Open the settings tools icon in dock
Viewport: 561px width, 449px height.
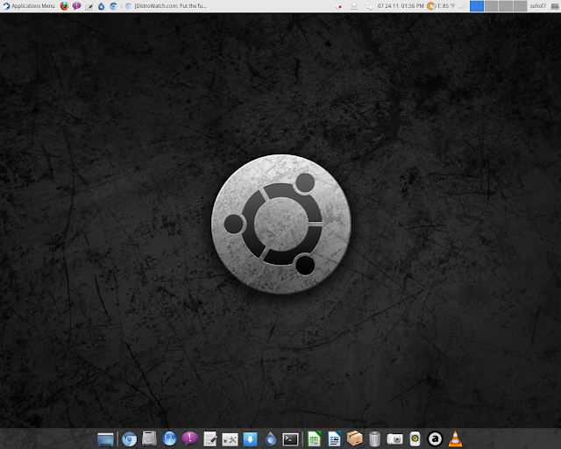point(230,439)
